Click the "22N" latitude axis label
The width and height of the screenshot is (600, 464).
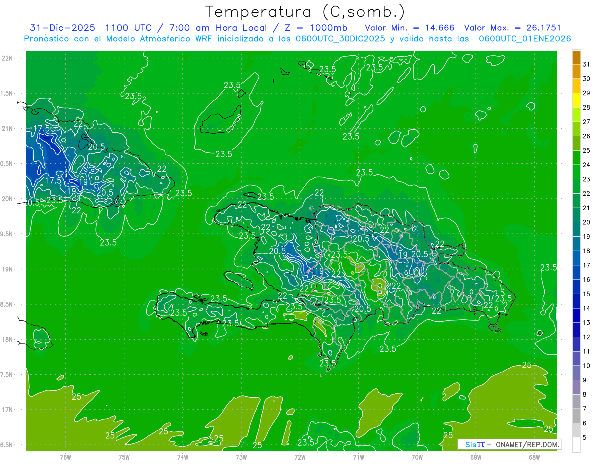(7, 58)
